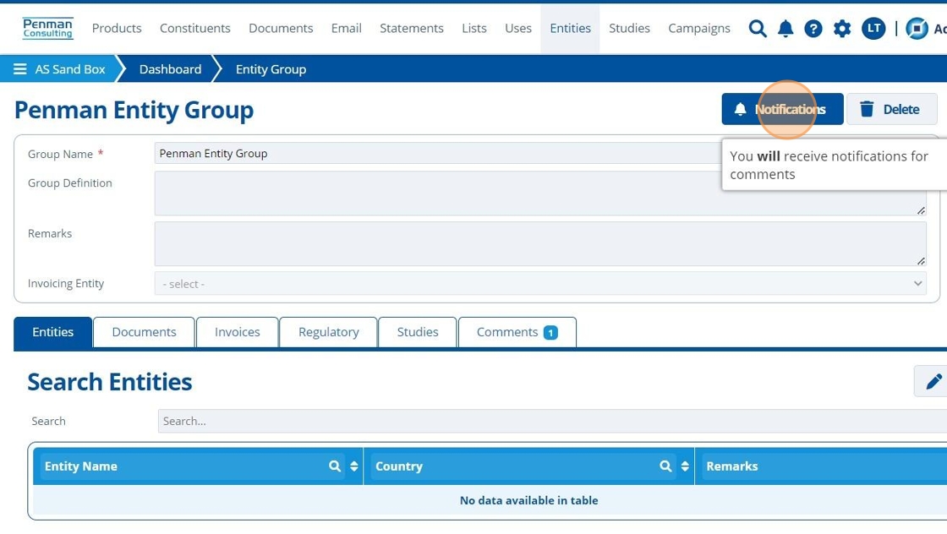Expand the Invoicing Entity dropdown
Image resolution: width=947 pixels, height=534 pixels.
pos(540,284)
